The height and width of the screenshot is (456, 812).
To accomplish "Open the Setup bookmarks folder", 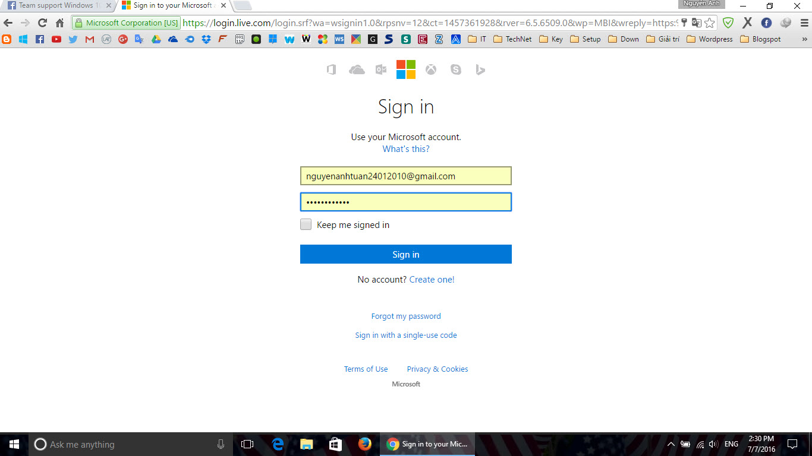I will (586, 39).
